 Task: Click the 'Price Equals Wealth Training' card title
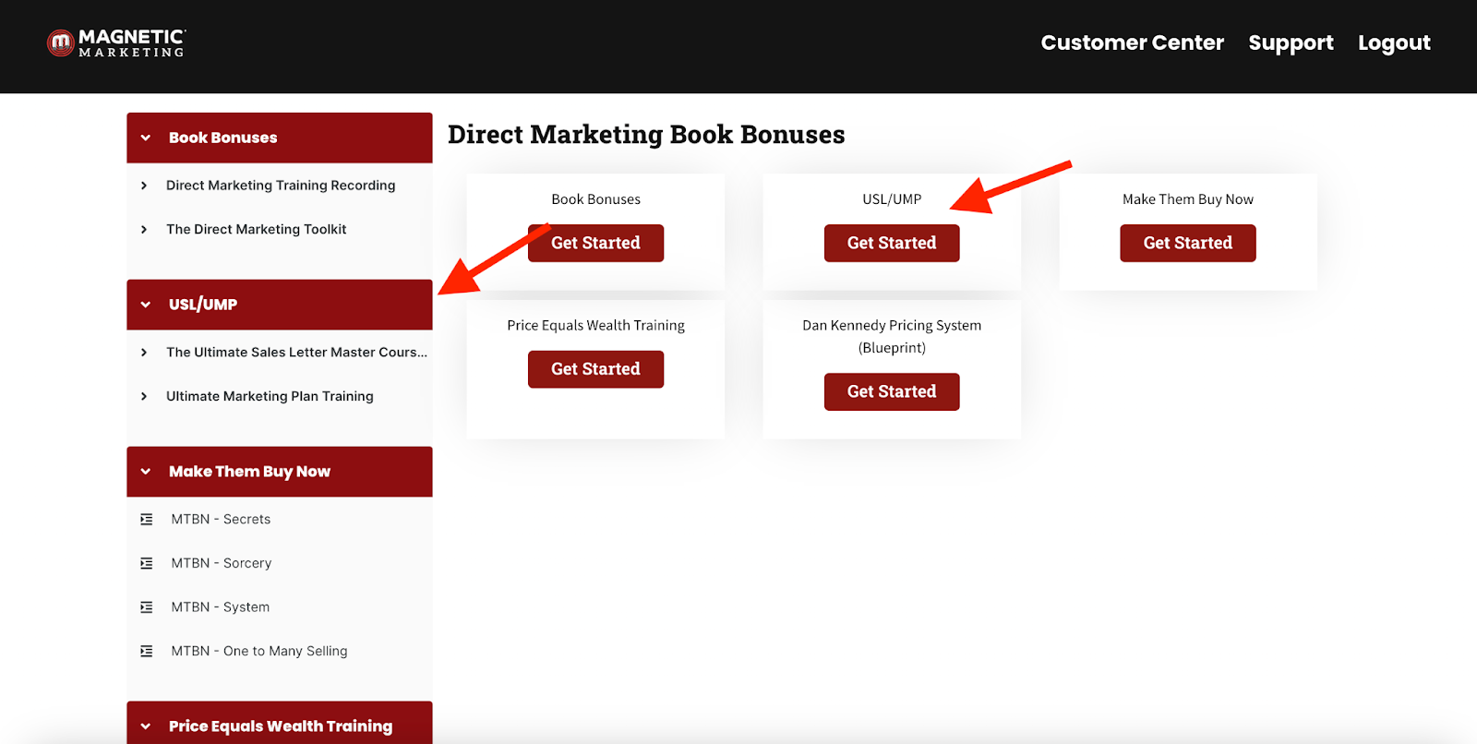click(595, 326)
